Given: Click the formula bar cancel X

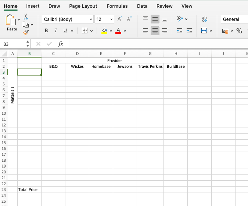Looking at the screenshot, I should (x=38, y=44).
